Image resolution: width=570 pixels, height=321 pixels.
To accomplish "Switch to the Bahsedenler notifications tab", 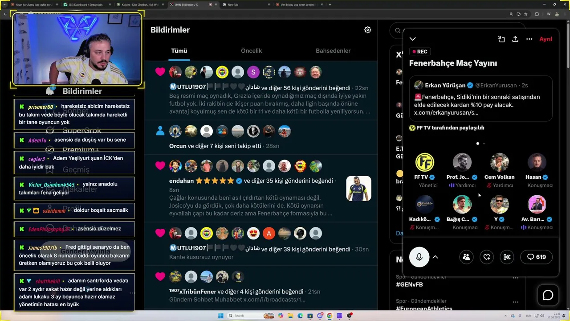I will tap(333, 51).
